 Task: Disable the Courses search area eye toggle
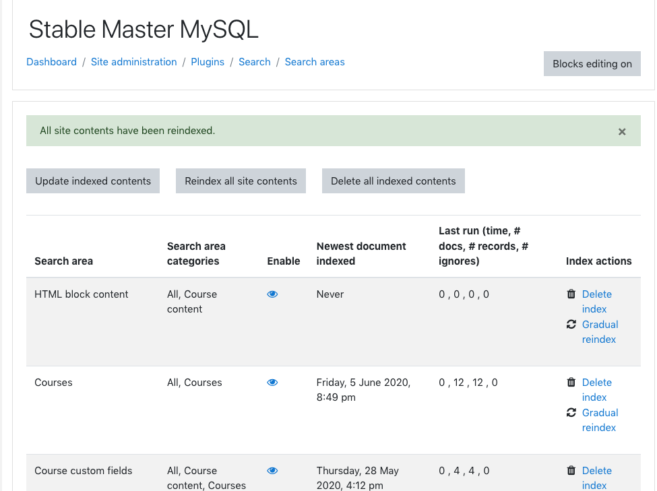tap(272, 382)
